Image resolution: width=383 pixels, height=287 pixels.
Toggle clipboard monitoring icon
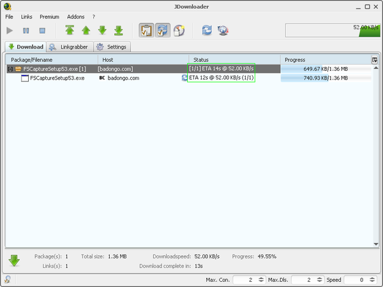pyautogui.click(x=146, y=31)
